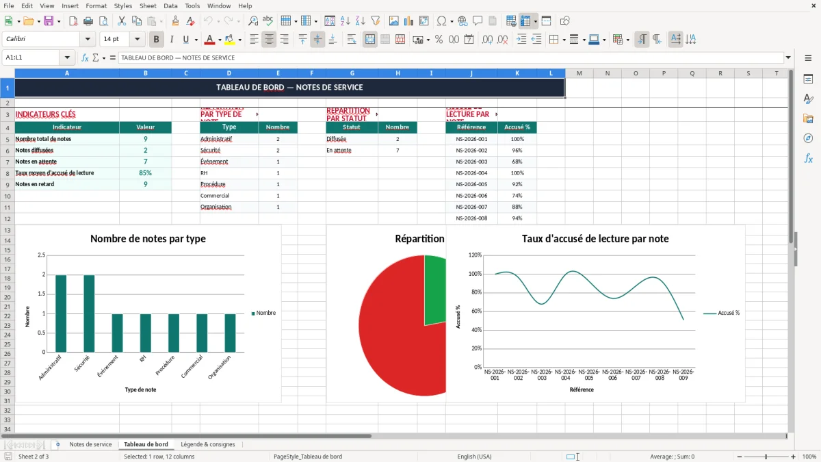The height and width of the screenshot is (462, 821).
Task: Open the Print Preview icon
Action: coord(103,21)
